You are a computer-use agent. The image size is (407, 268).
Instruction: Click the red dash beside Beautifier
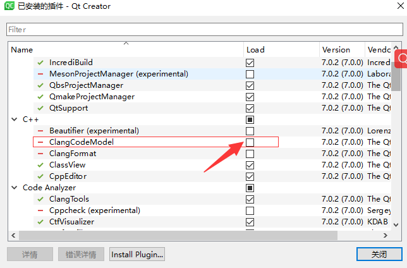(x=40, y=131)
